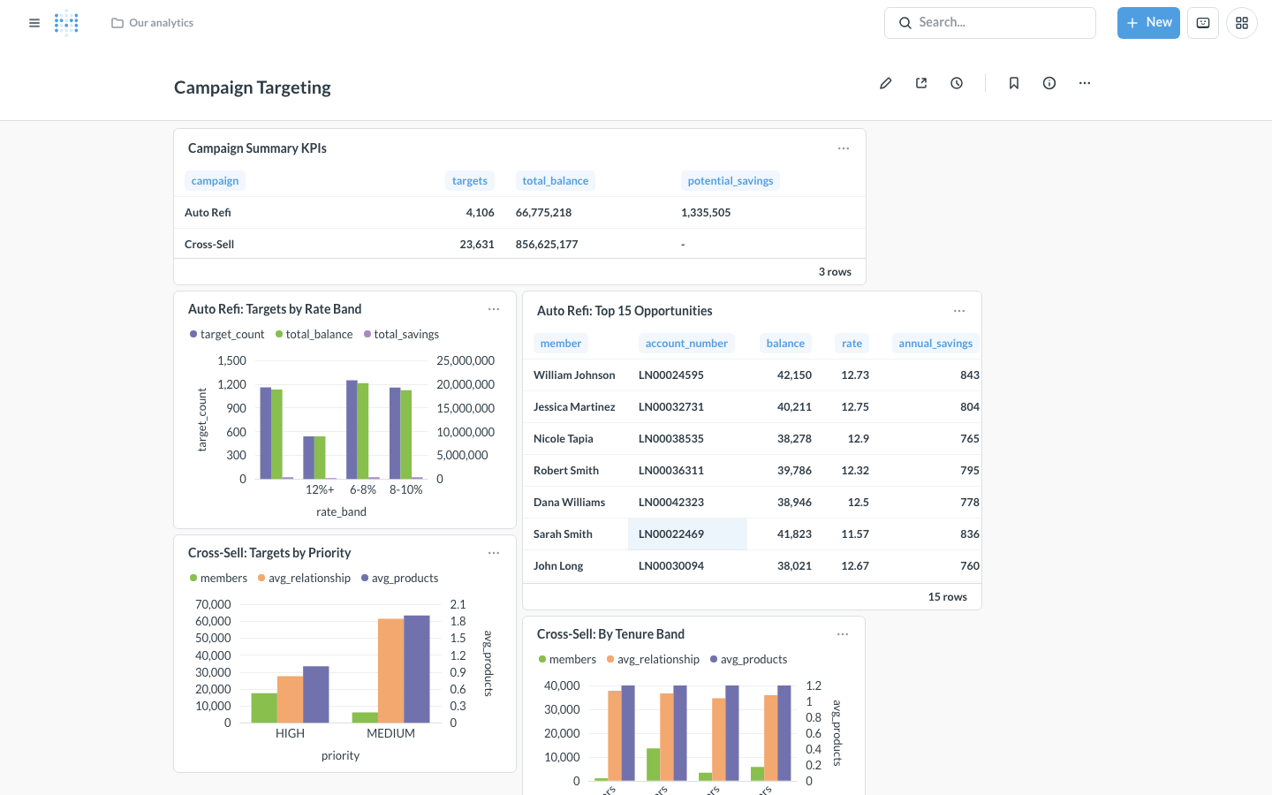The width and height of the screenshot is (1272, 795).
Task: Toggle target_count legend in Rate Band chart
Action: click(227, 334)
